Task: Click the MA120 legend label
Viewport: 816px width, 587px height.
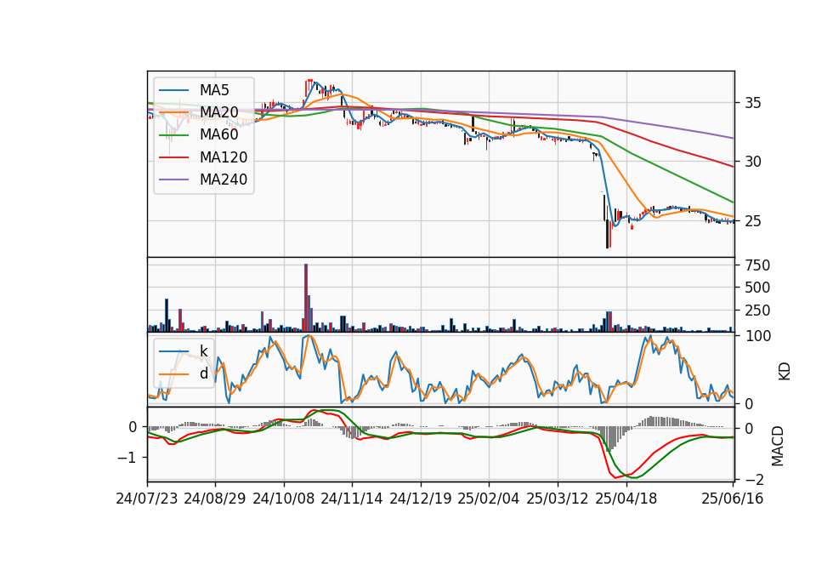Action: tap(224, 157)
